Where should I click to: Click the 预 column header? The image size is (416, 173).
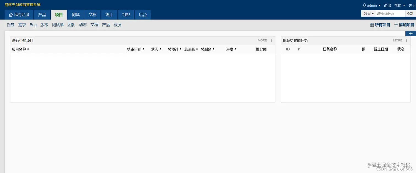click(x=364, y=49)
